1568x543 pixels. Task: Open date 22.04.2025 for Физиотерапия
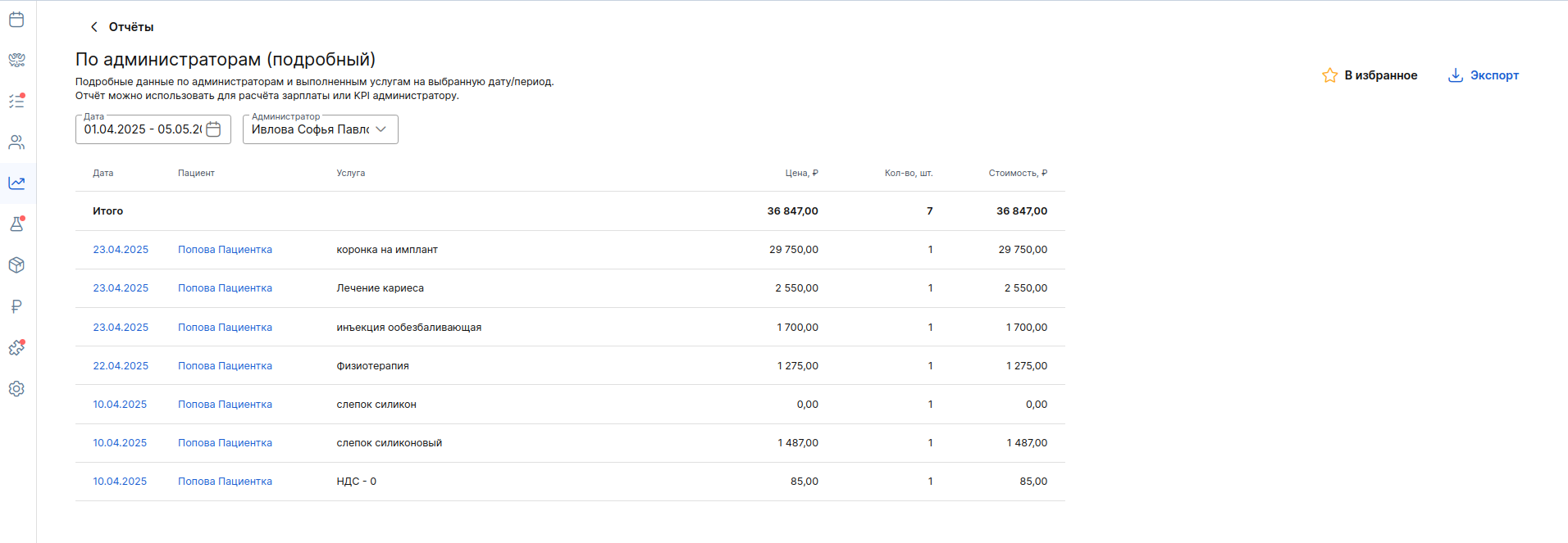pyautogui.click(x=121, y=366)
